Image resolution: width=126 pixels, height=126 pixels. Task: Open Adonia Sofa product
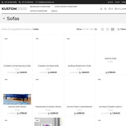click(x=111, y=58)
